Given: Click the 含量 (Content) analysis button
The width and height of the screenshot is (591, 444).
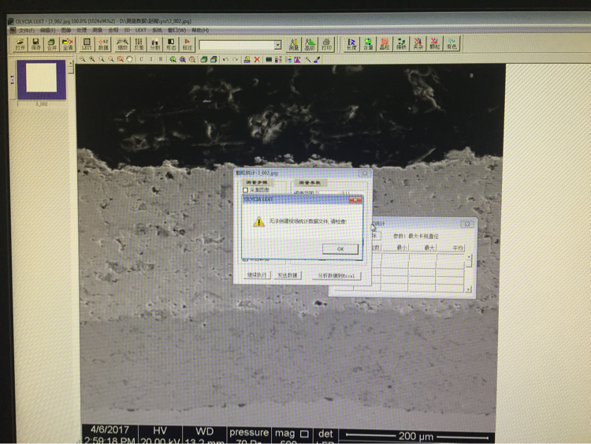Looking at the screenshot, I should [368, 44].
